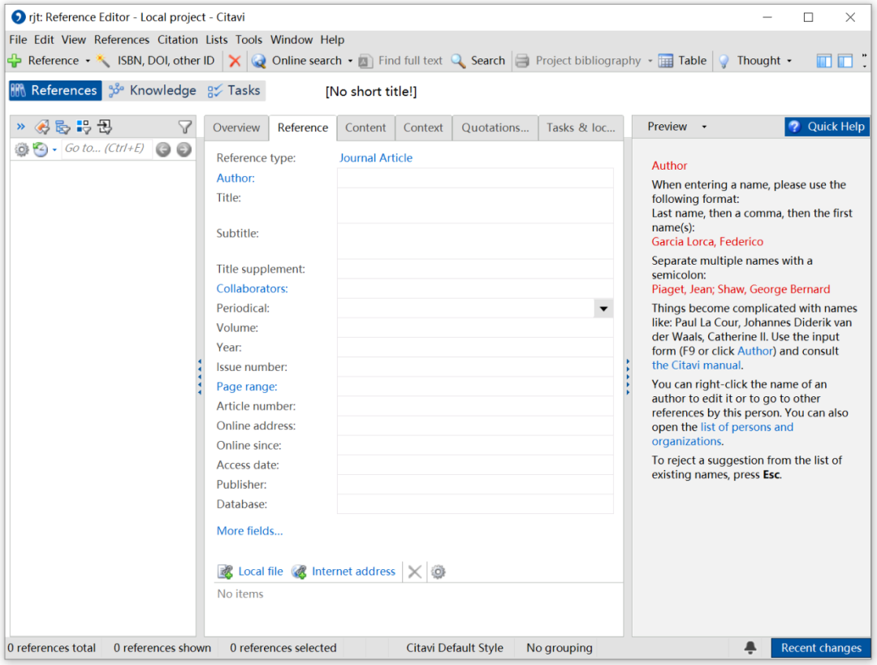Open recently viewed history clock icon

[x=41, y=149]
